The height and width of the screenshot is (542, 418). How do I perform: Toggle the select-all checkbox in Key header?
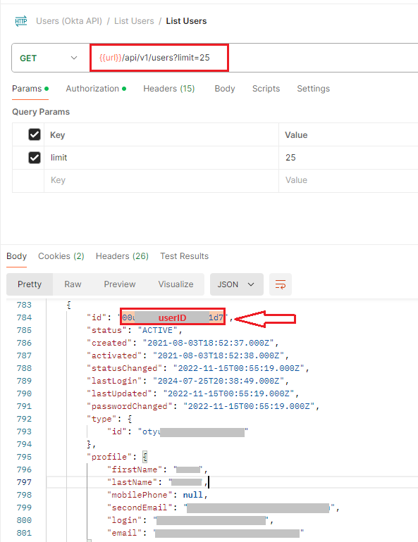pos(35,134)
